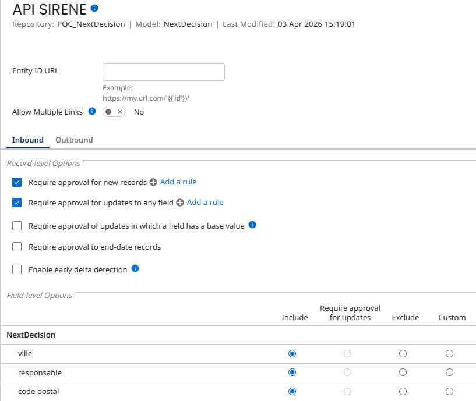Click the info icon beside Allow Multiple Links
Viewport: 476px width, 401px height.
coord(92,111)
